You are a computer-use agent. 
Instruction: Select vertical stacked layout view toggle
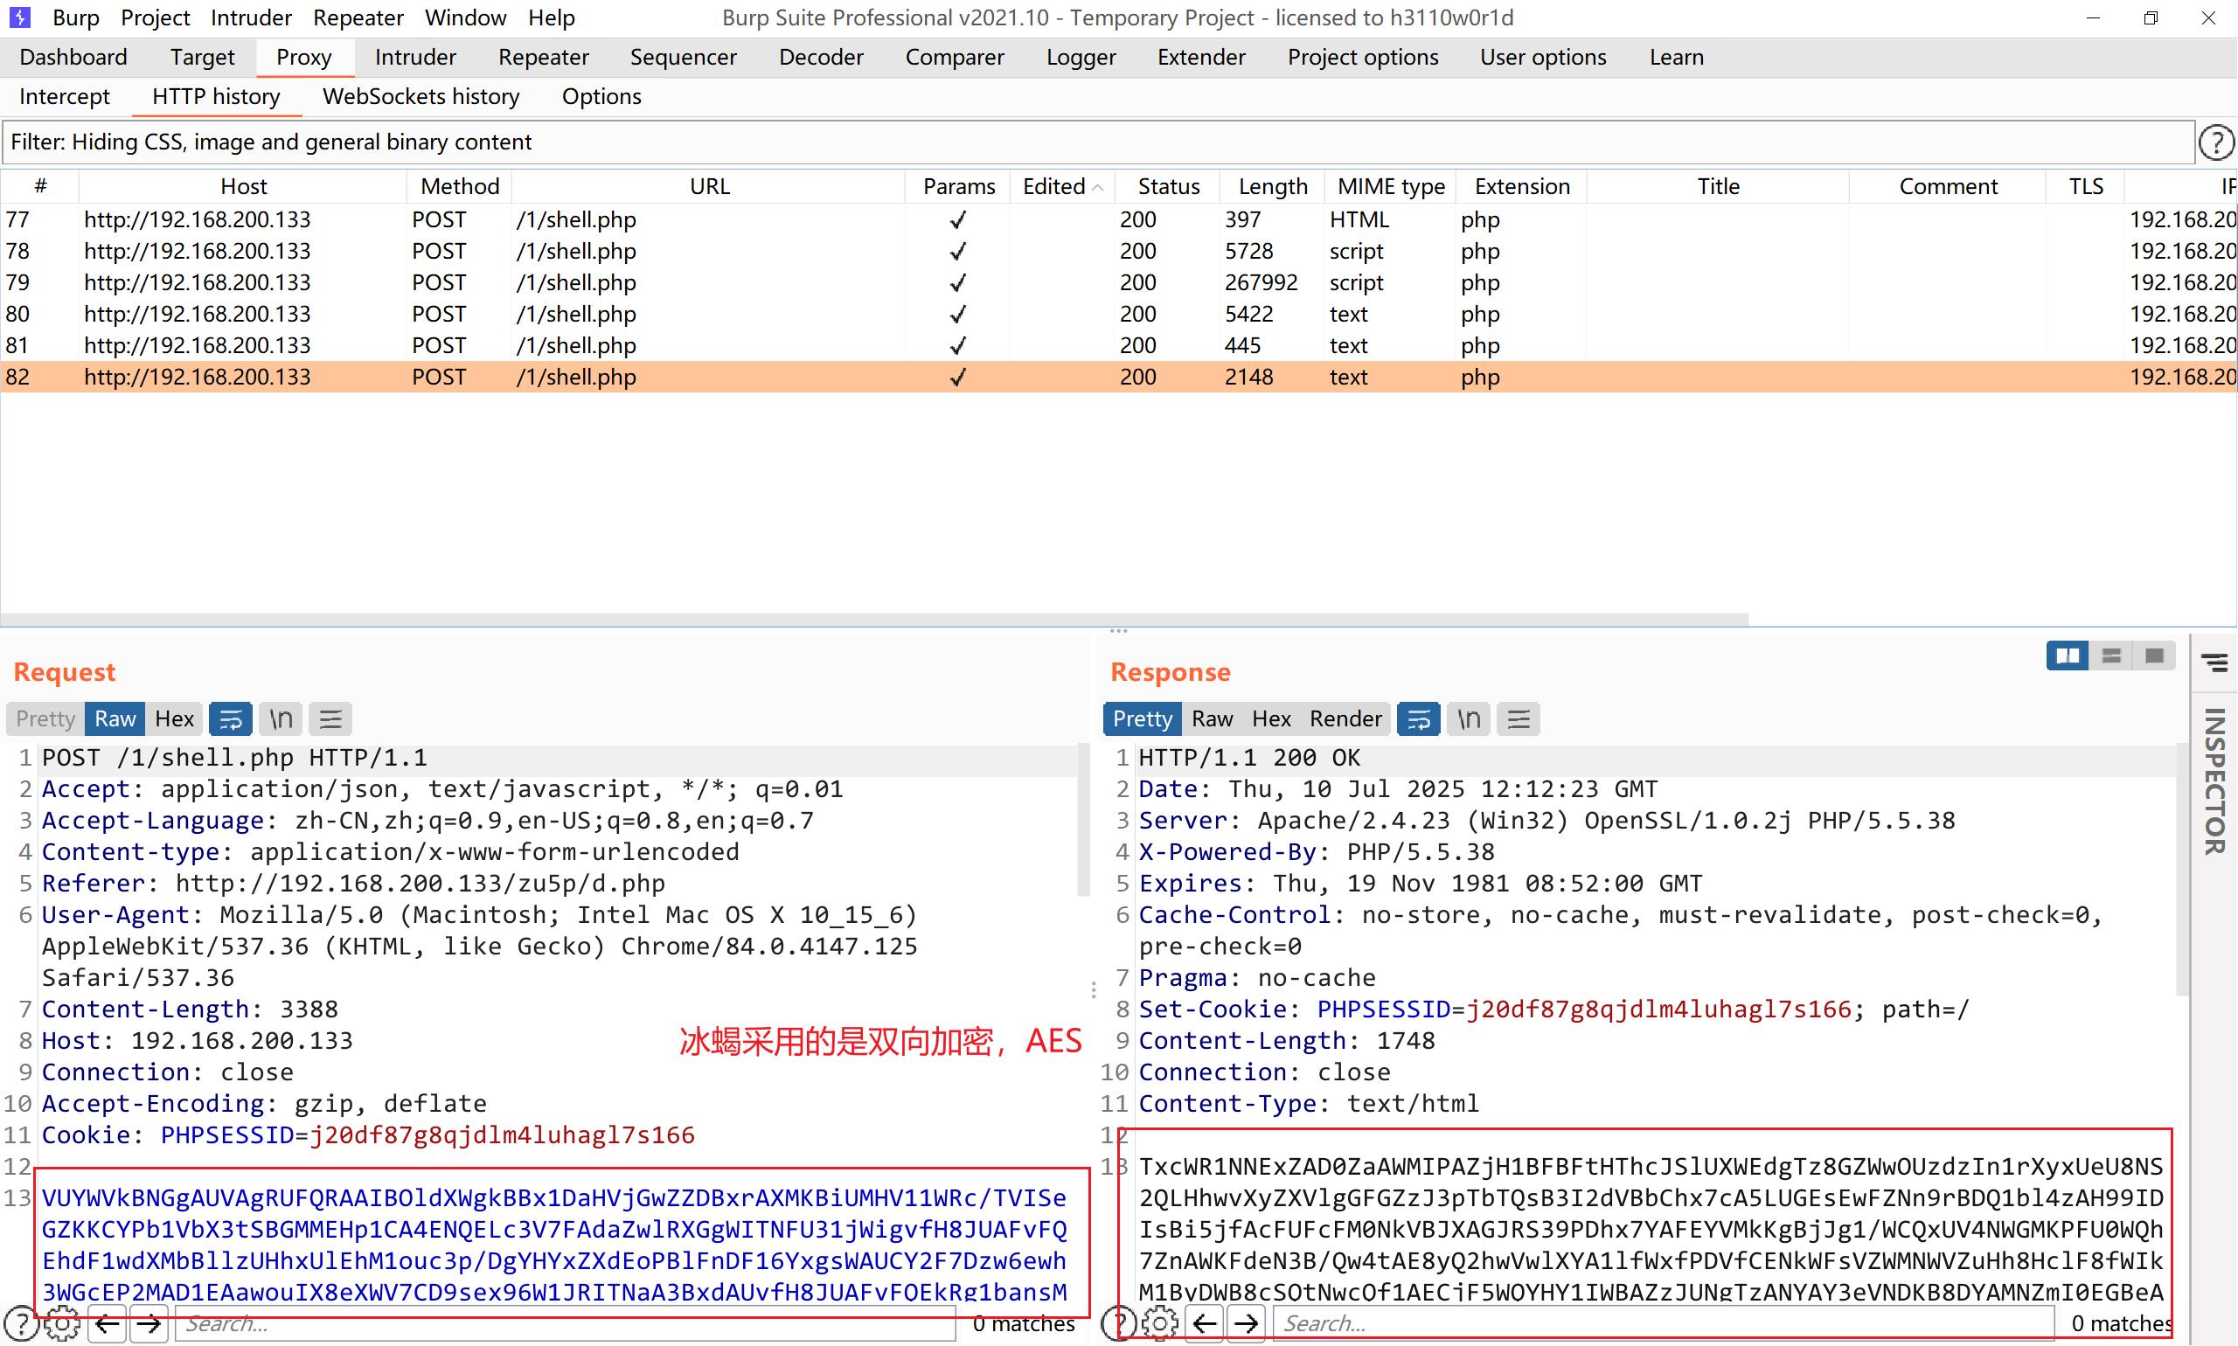pyautogui.click(x=2111, y=656)
